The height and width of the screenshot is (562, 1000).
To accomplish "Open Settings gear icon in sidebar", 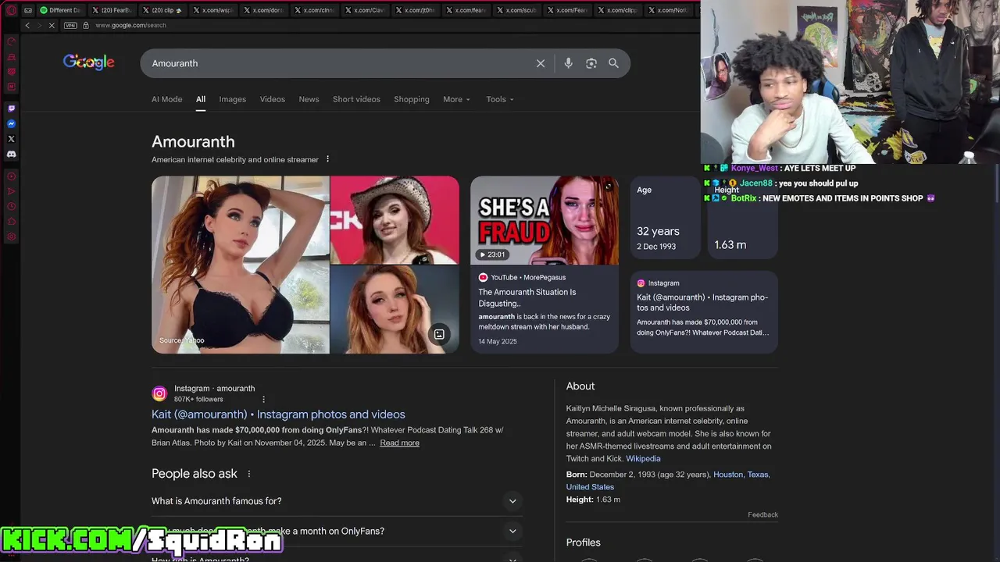I will click(x=11, y=237).
